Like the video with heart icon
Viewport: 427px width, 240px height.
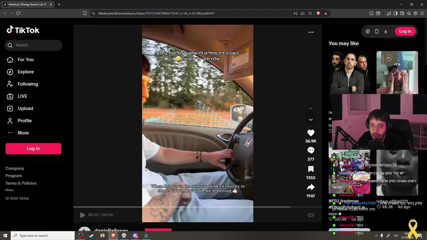(x=311, y=133)
